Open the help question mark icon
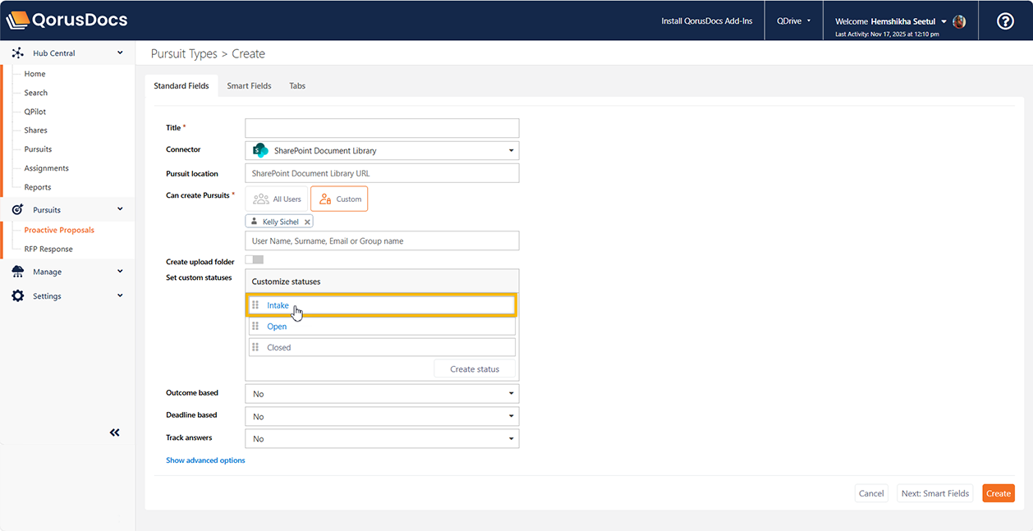 [1005, 21]
